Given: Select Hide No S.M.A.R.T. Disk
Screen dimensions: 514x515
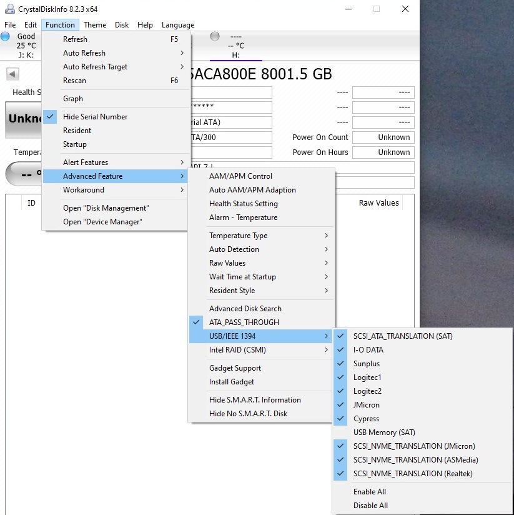Looking at the screenshot, I should 262,414.
